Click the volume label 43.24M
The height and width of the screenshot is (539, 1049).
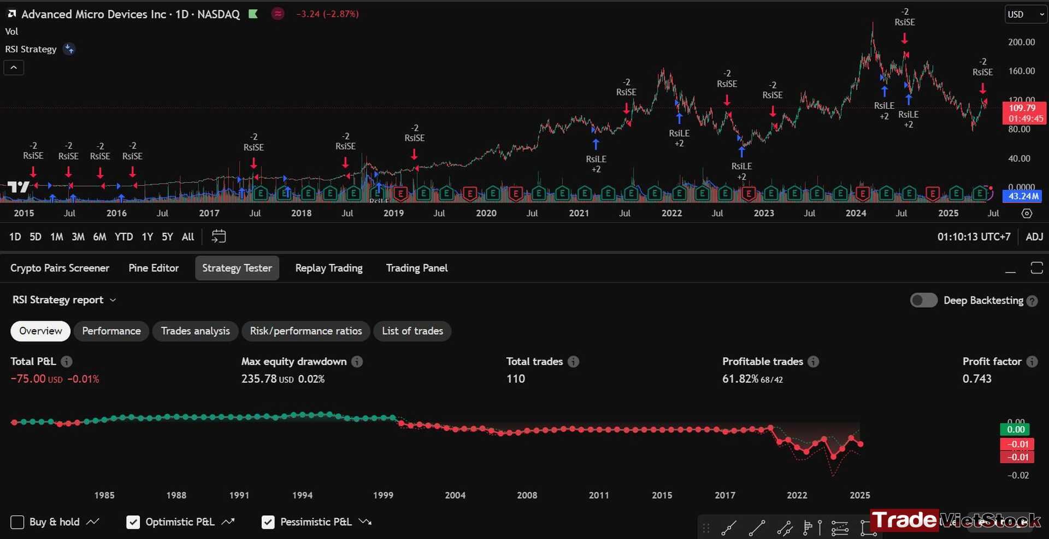point(1023,196)
